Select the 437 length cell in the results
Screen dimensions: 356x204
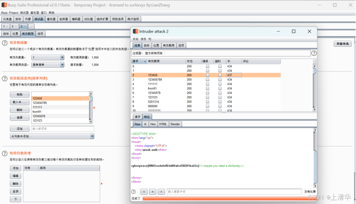(x=234, y=75)
